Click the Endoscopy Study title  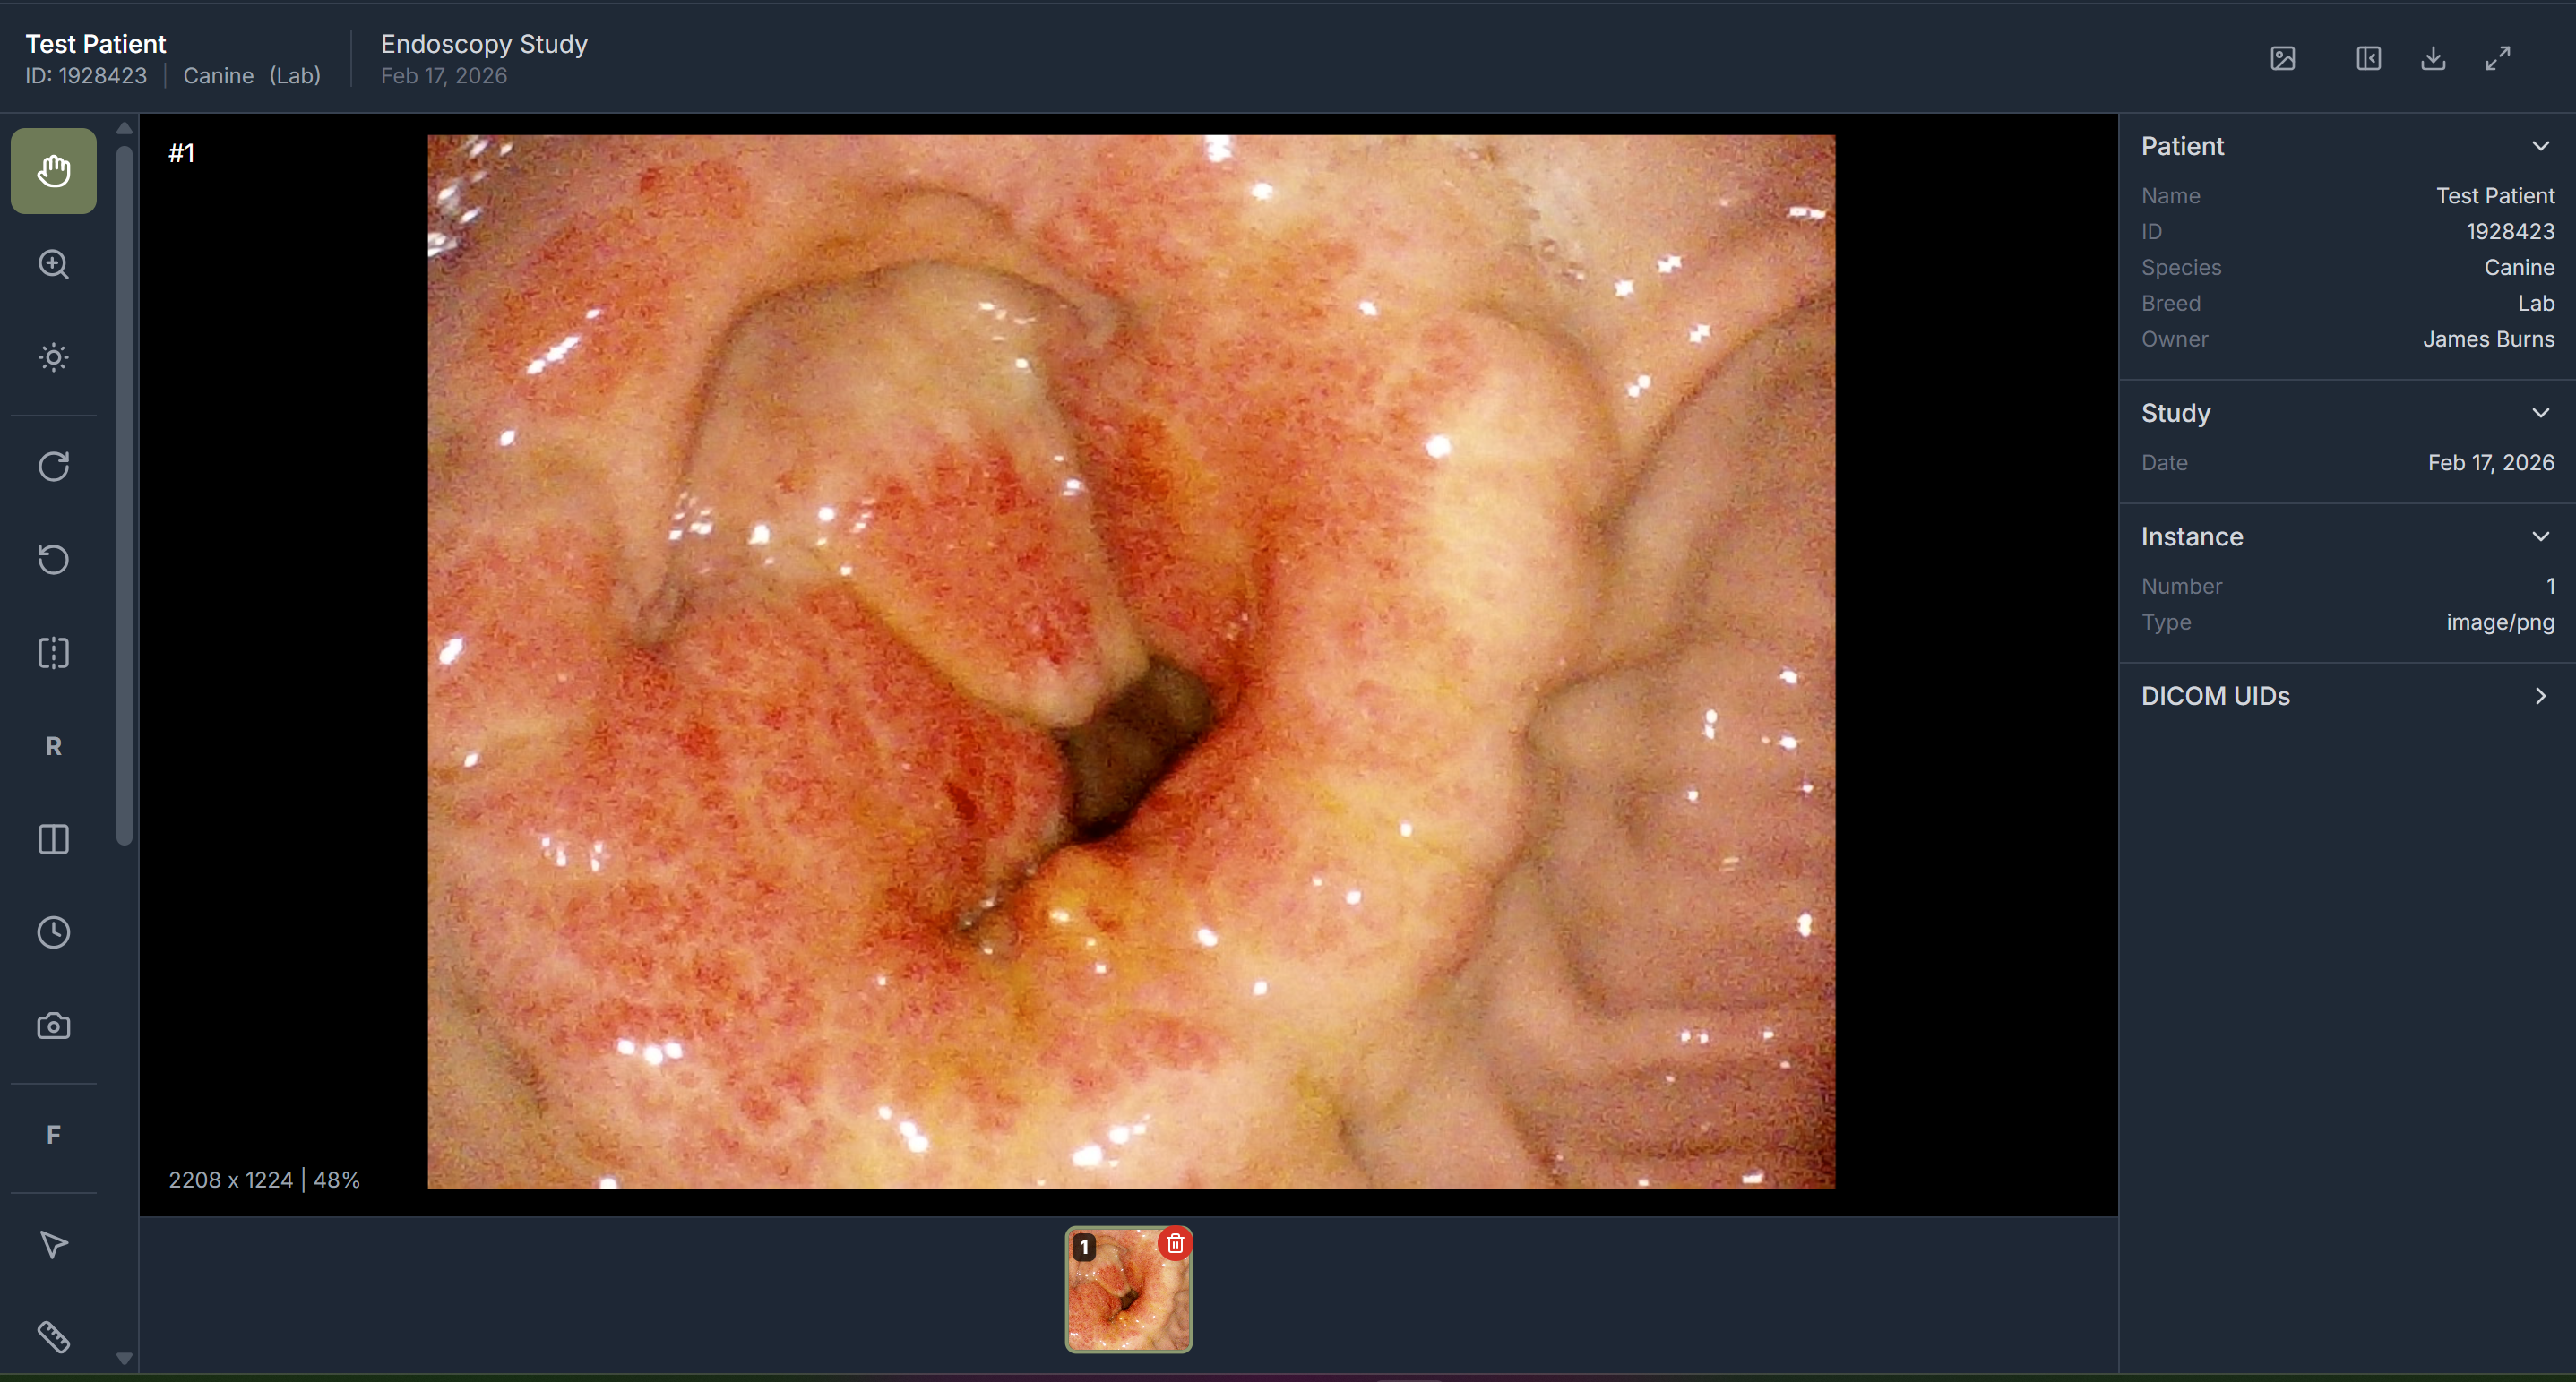pos(483,44)
